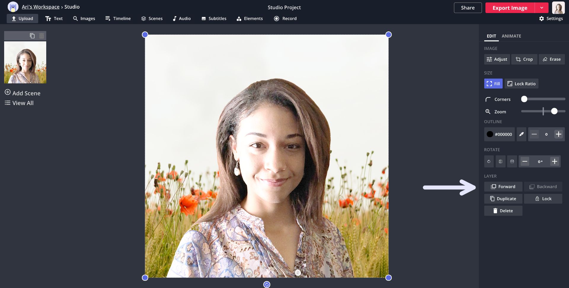Open the user profile avatar menu
This screenshot has height=288, width=569.
[558, 8]
